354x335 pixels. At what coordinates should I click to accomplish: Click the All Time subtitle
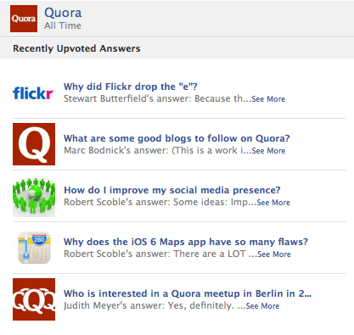[x=63, y=25]
